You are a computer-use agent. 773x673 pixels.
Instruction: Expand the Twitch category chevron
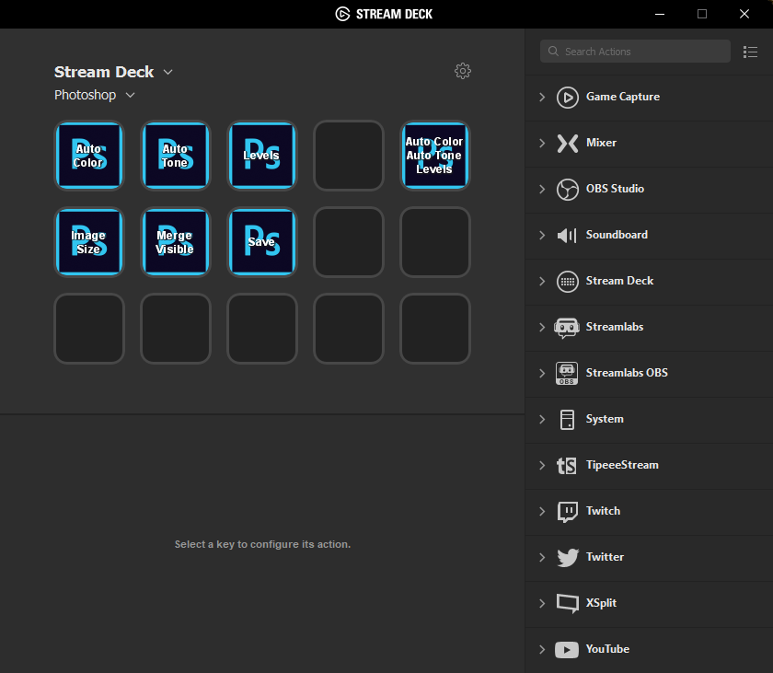[x=542, y=511]
